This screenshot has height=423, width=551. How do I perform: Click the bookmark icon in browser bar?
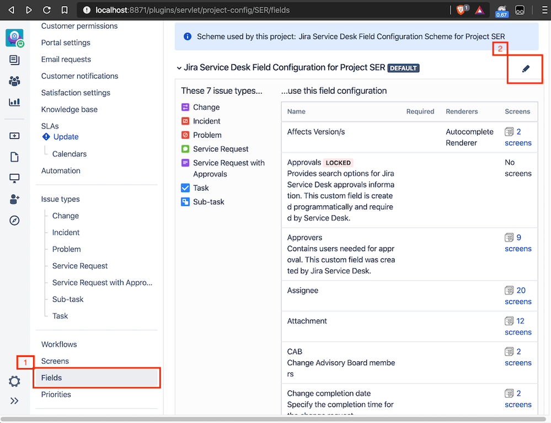click(65, 10)
